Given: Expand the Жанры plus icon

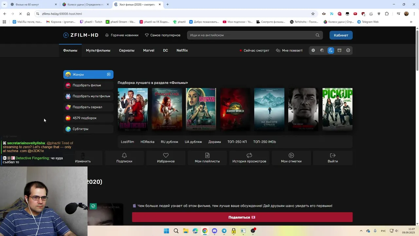Looking at the screenshot, I should [109, 74].
